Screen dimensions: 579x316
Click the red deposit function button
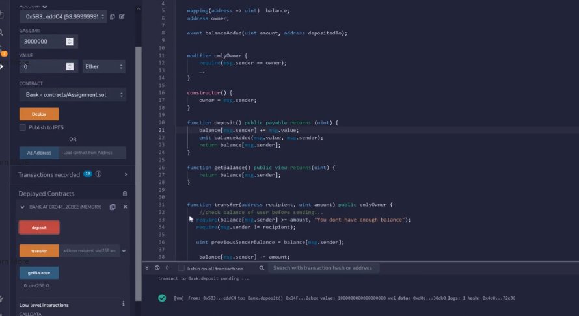click(x=39, y=228)
